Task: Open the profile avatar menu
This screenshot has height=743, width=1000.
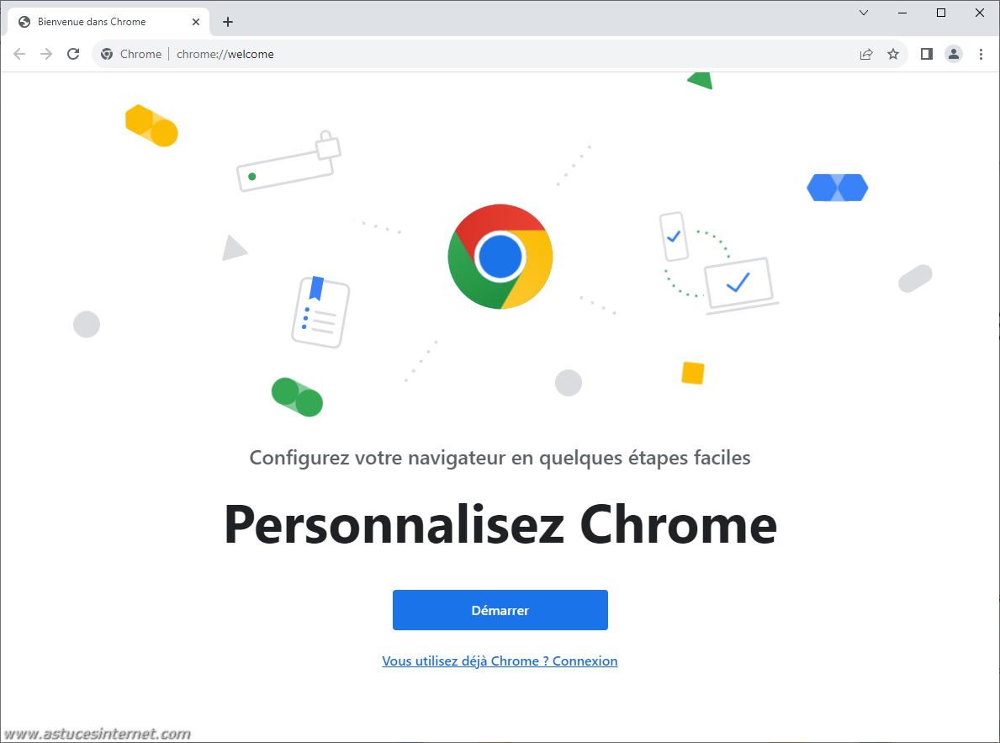Action: click(954, 54)
